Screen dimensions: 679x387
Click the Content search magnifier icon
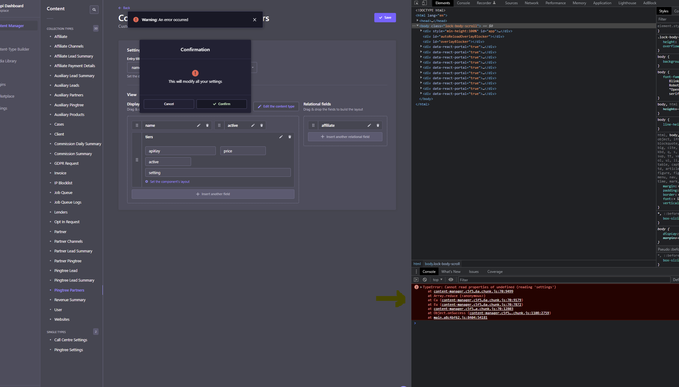(x=94, y=10)
